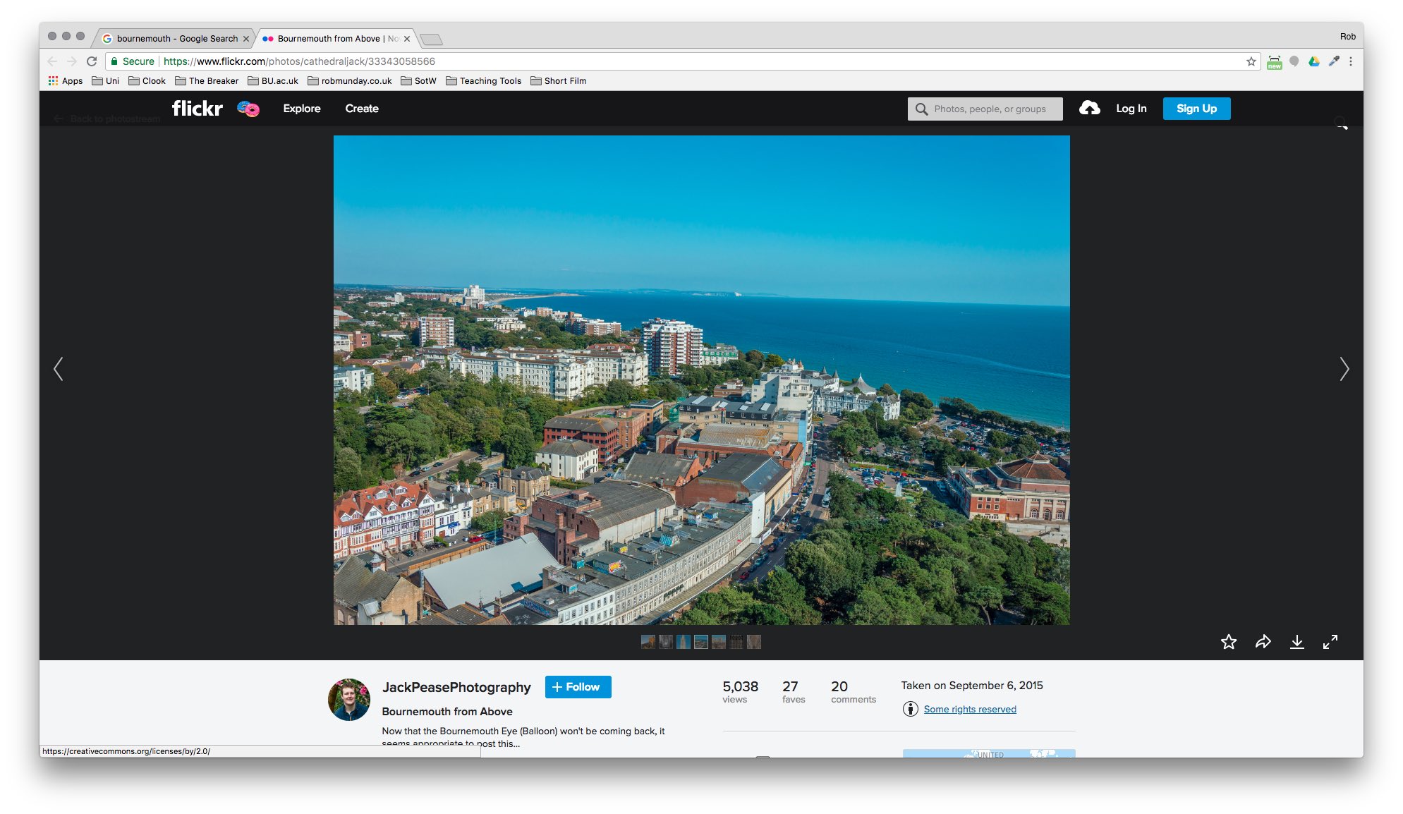This screenshot has height=814, width=1403.
Task: Click the download photo icon
Action: coord(1296,642)
